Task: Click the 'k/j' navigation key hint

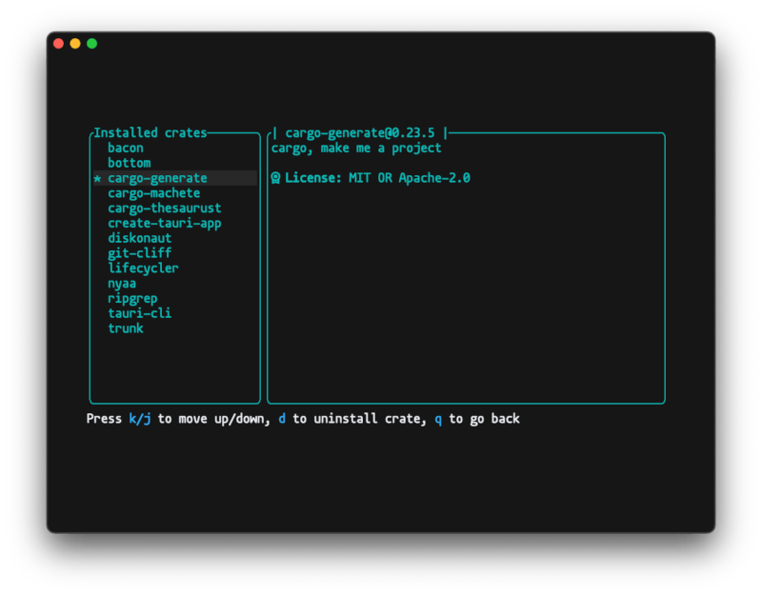Action: click(139, 419)
